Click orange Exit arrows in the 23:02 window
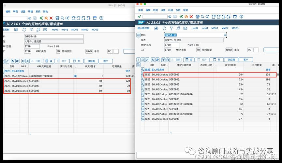The width and height of the screenshot is (282, 163). (186, 17)
